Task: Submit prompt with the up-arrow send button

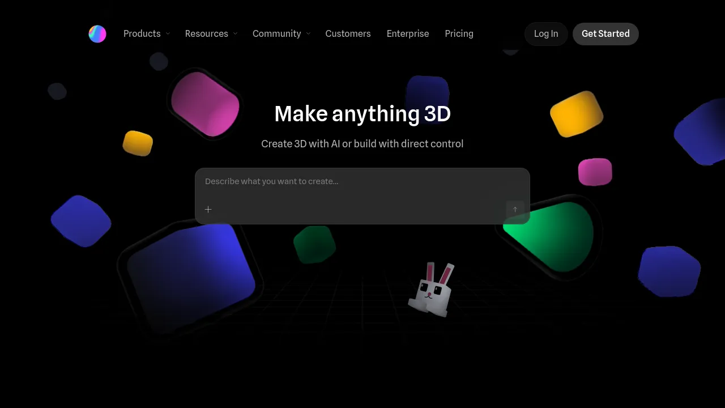Action: pos(515,210)
